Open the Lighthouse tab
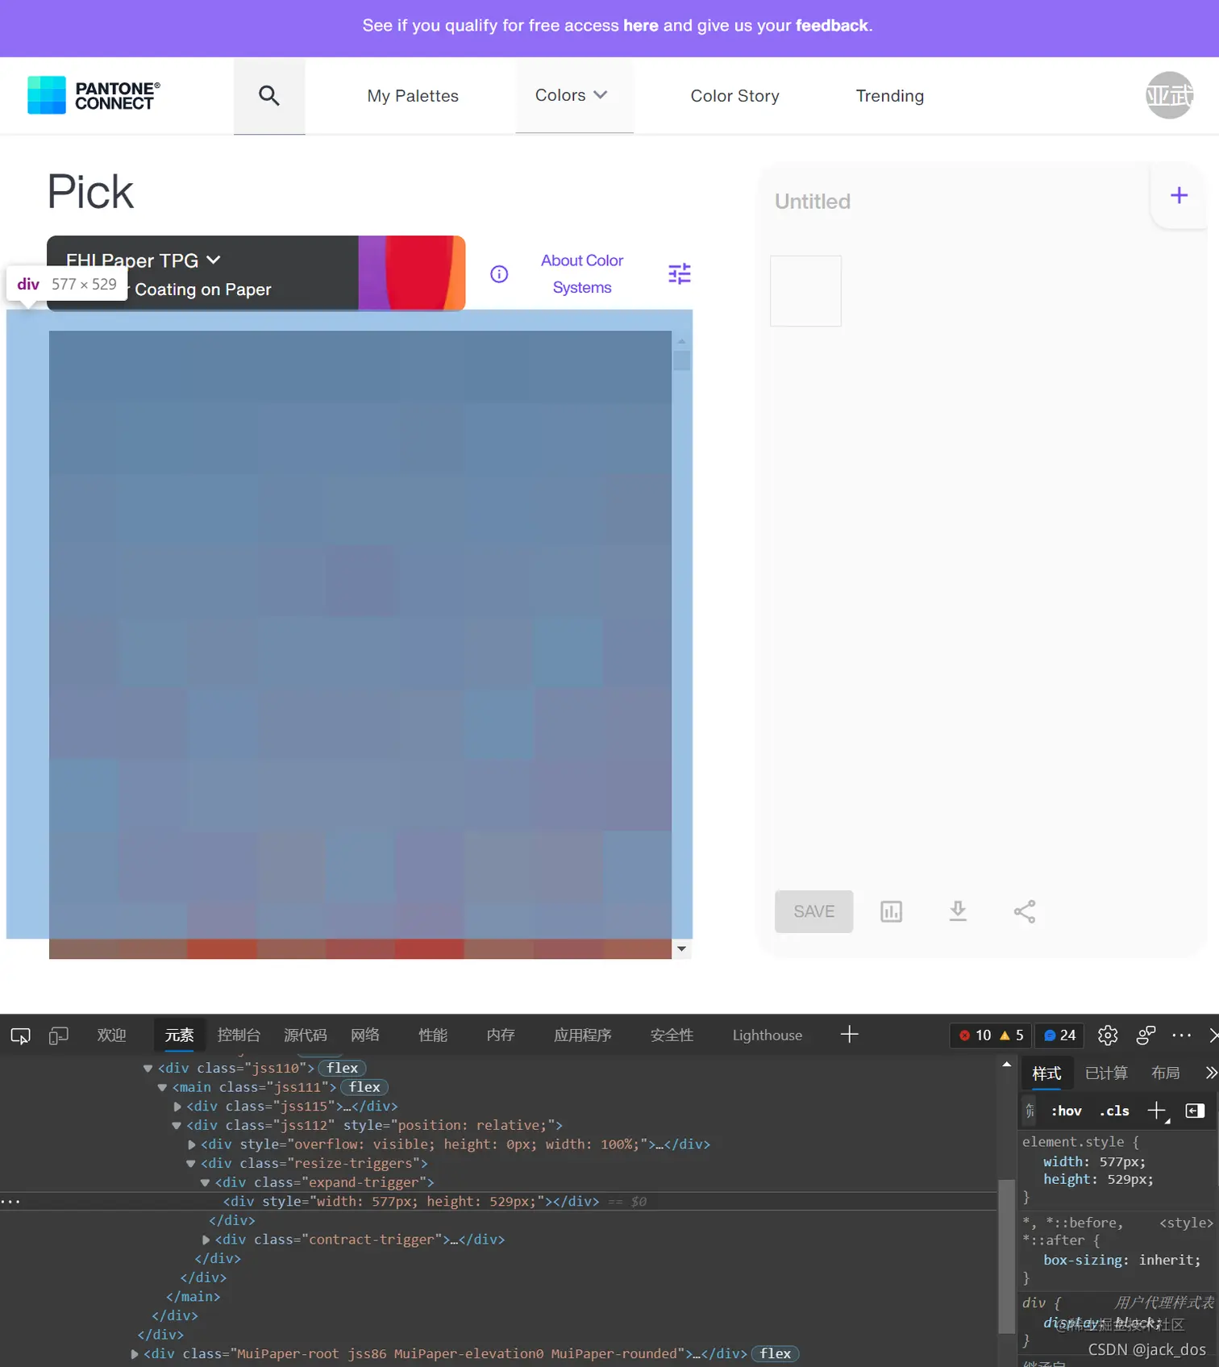1219x1367 pixels. 767,1036
